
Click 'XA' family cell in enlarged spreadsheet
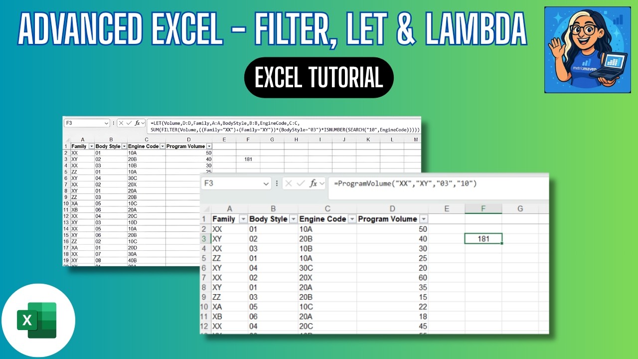pos(218,307)
